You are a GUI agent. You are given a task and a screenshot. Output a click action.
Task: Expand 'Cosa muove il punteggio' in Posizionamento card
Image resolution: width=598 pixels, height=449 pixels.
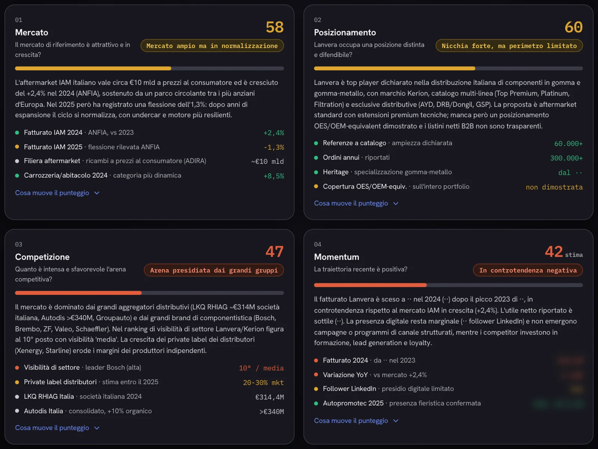click(x=356, y=204)
